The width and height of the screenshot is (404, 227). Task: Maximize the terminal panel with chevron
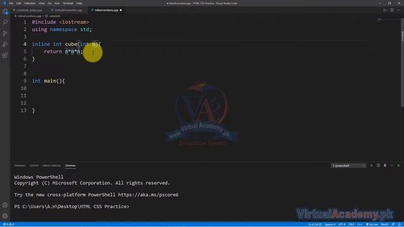point(391,165)
